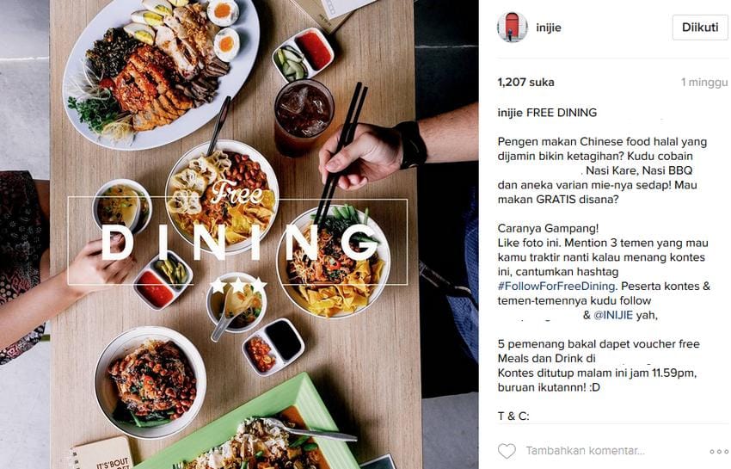Click the iced drink glass in photo
This screenshot has height=469, width=731.
(x=304, y=115)
